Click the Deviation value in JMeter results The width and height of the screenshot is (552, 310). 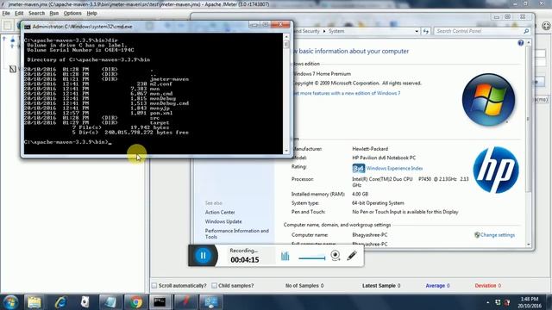tap(499, 286)
